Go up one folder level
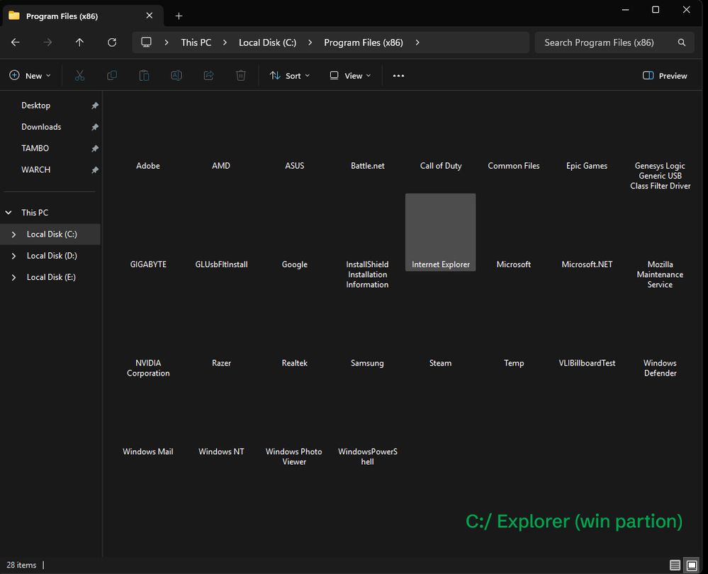 [79, 43]
